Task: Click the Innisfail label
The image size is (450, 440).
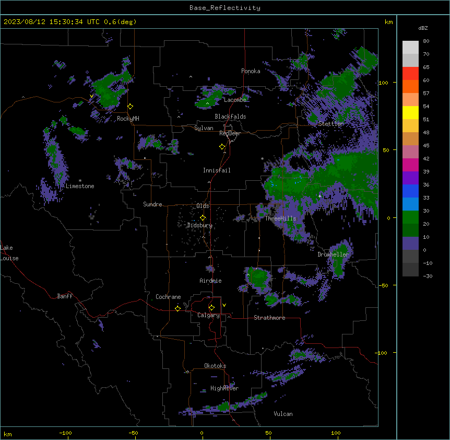Action: (x=217, y=170)
